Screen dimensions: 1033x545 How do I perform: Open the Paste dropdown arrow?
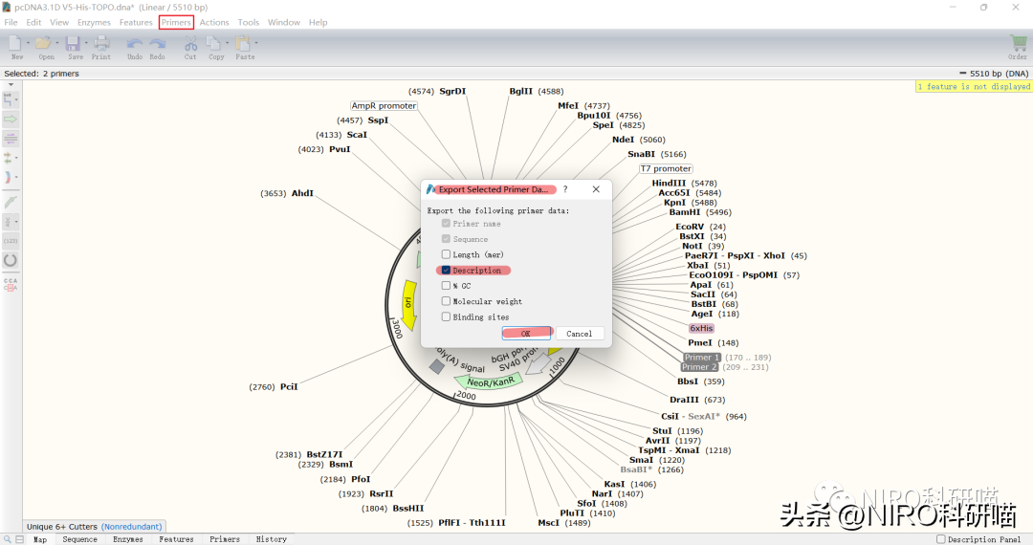[x=257, y=43]
